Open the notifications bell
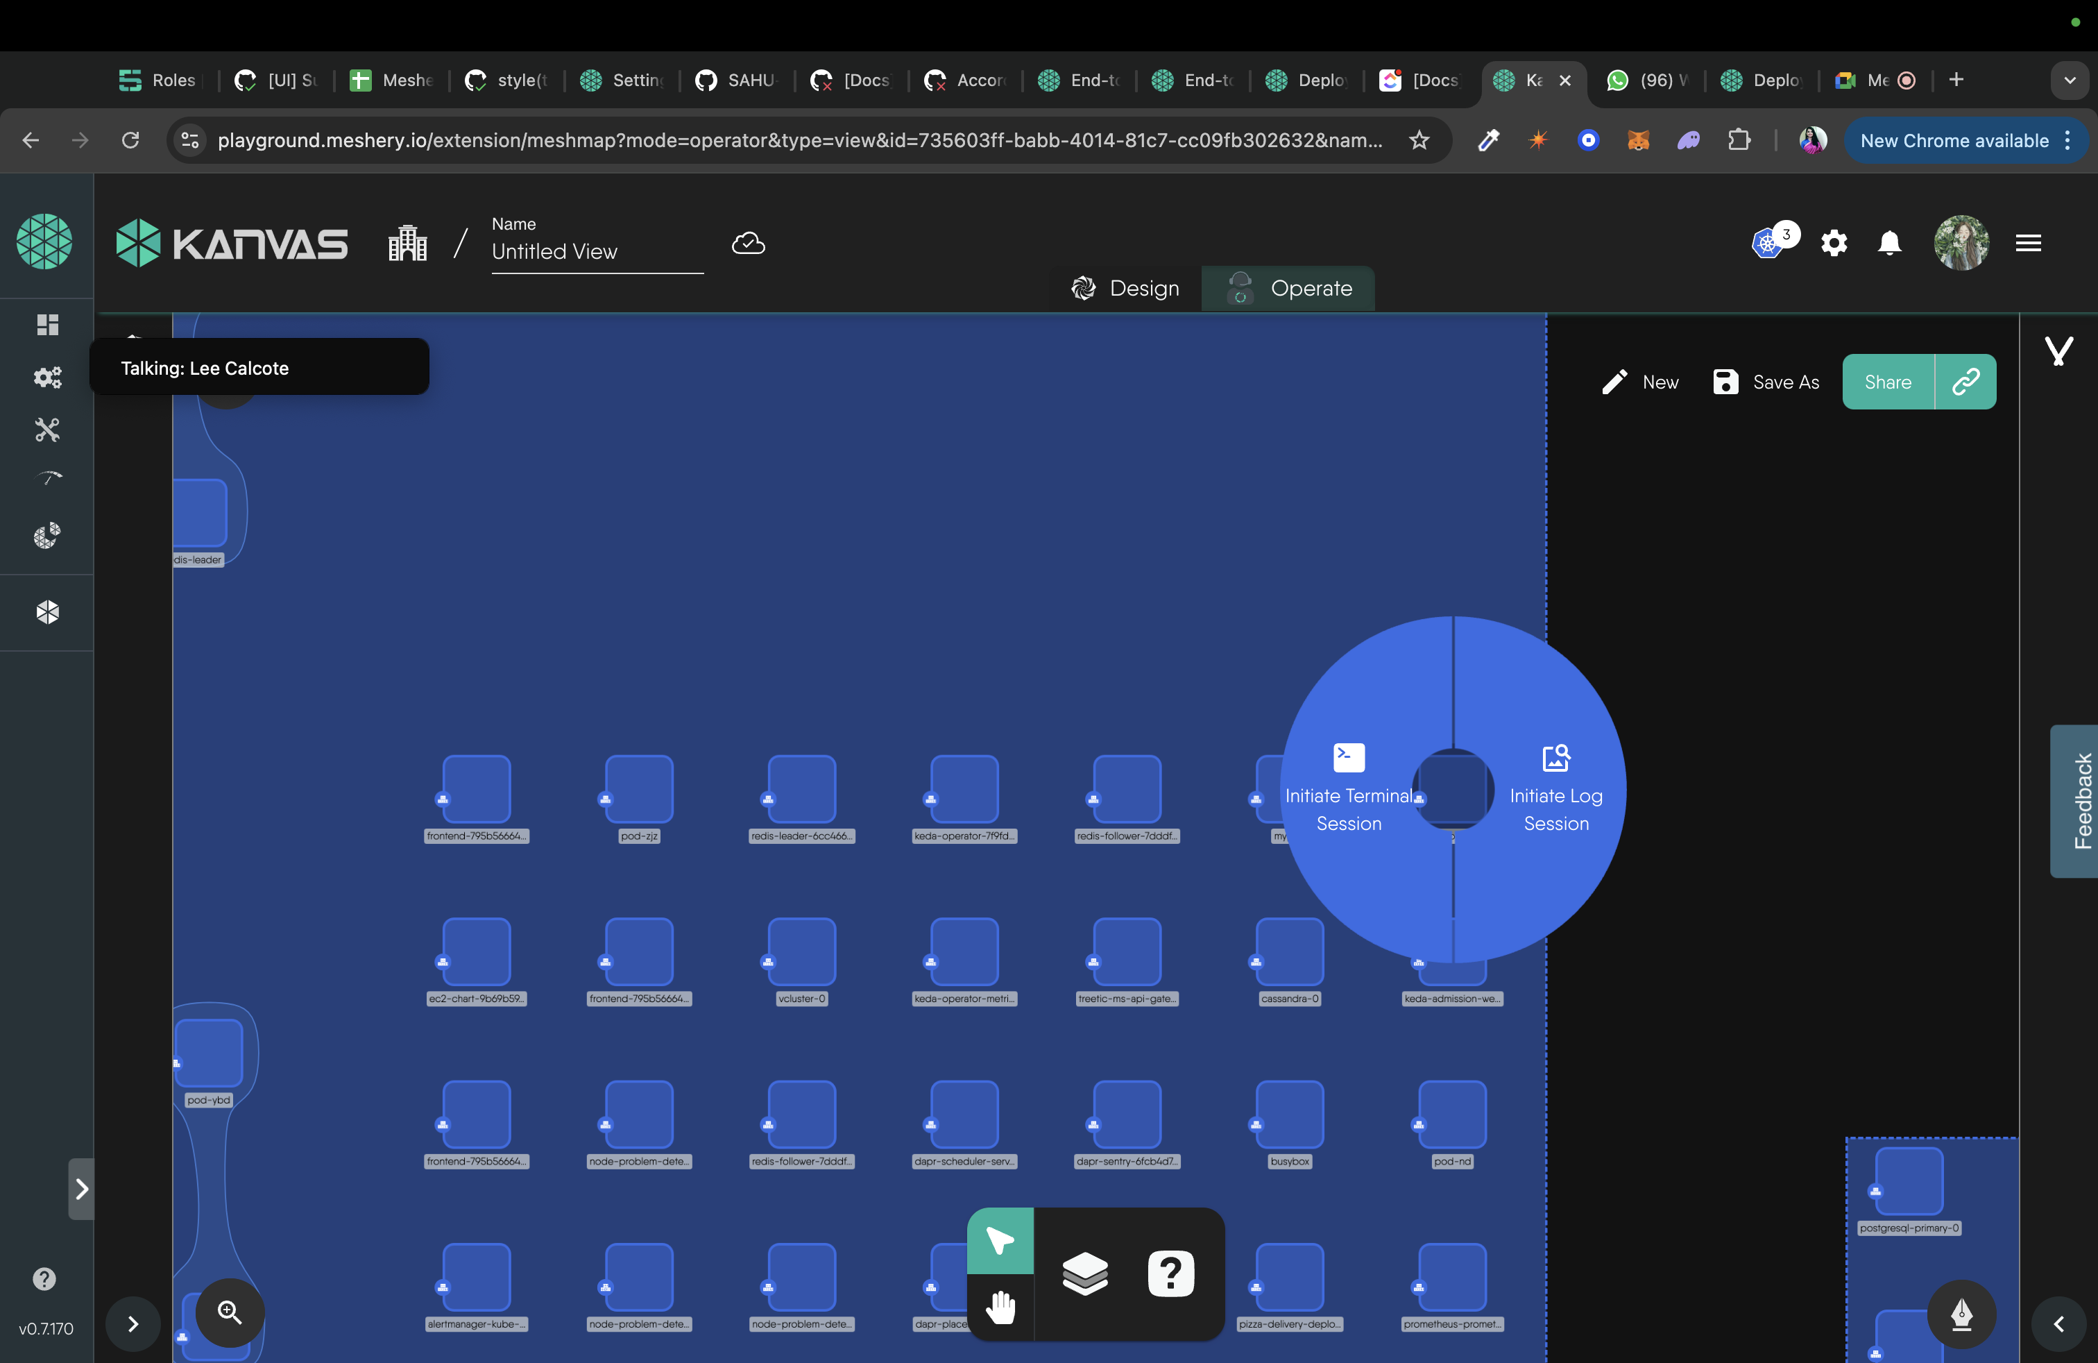The height and width of the screenshot is (1363, 2098). coord(1888,242)
